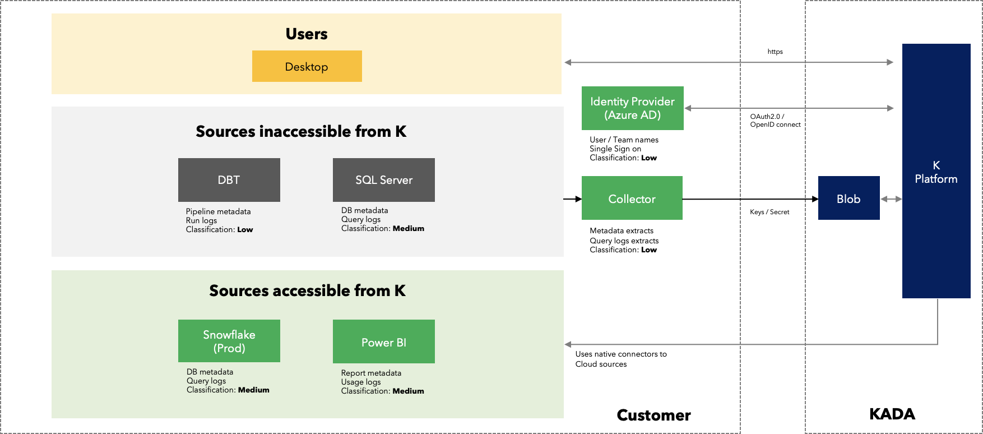
Task: Select the green Collector box
Action: pyautogui.click(x=632, y=198)
